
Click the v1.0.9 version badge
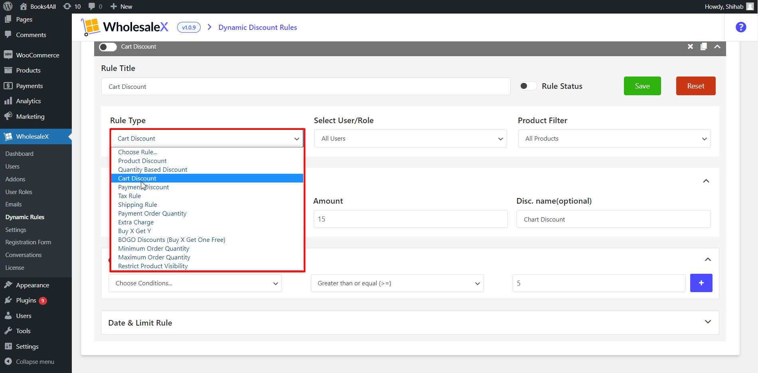pyautogui.click(x=189, y=27)
